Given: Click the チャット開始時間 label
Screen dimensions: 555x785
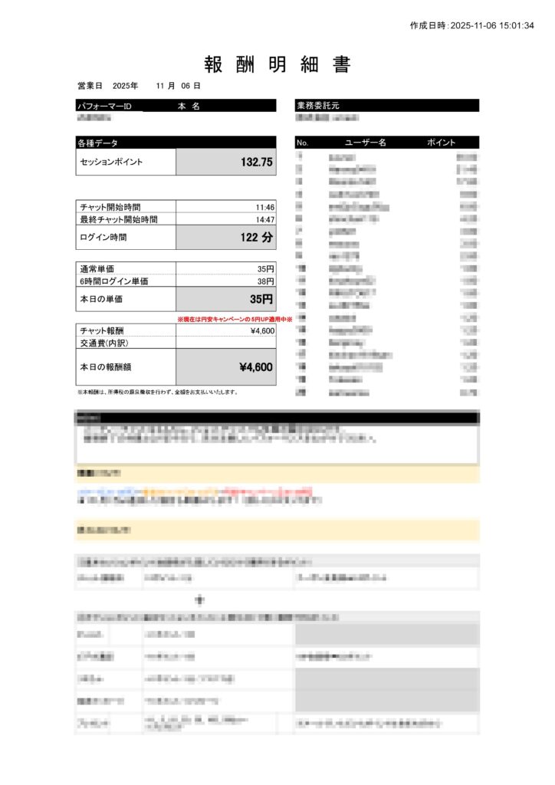Looking at the screenshot, I should tap(110, 207).
